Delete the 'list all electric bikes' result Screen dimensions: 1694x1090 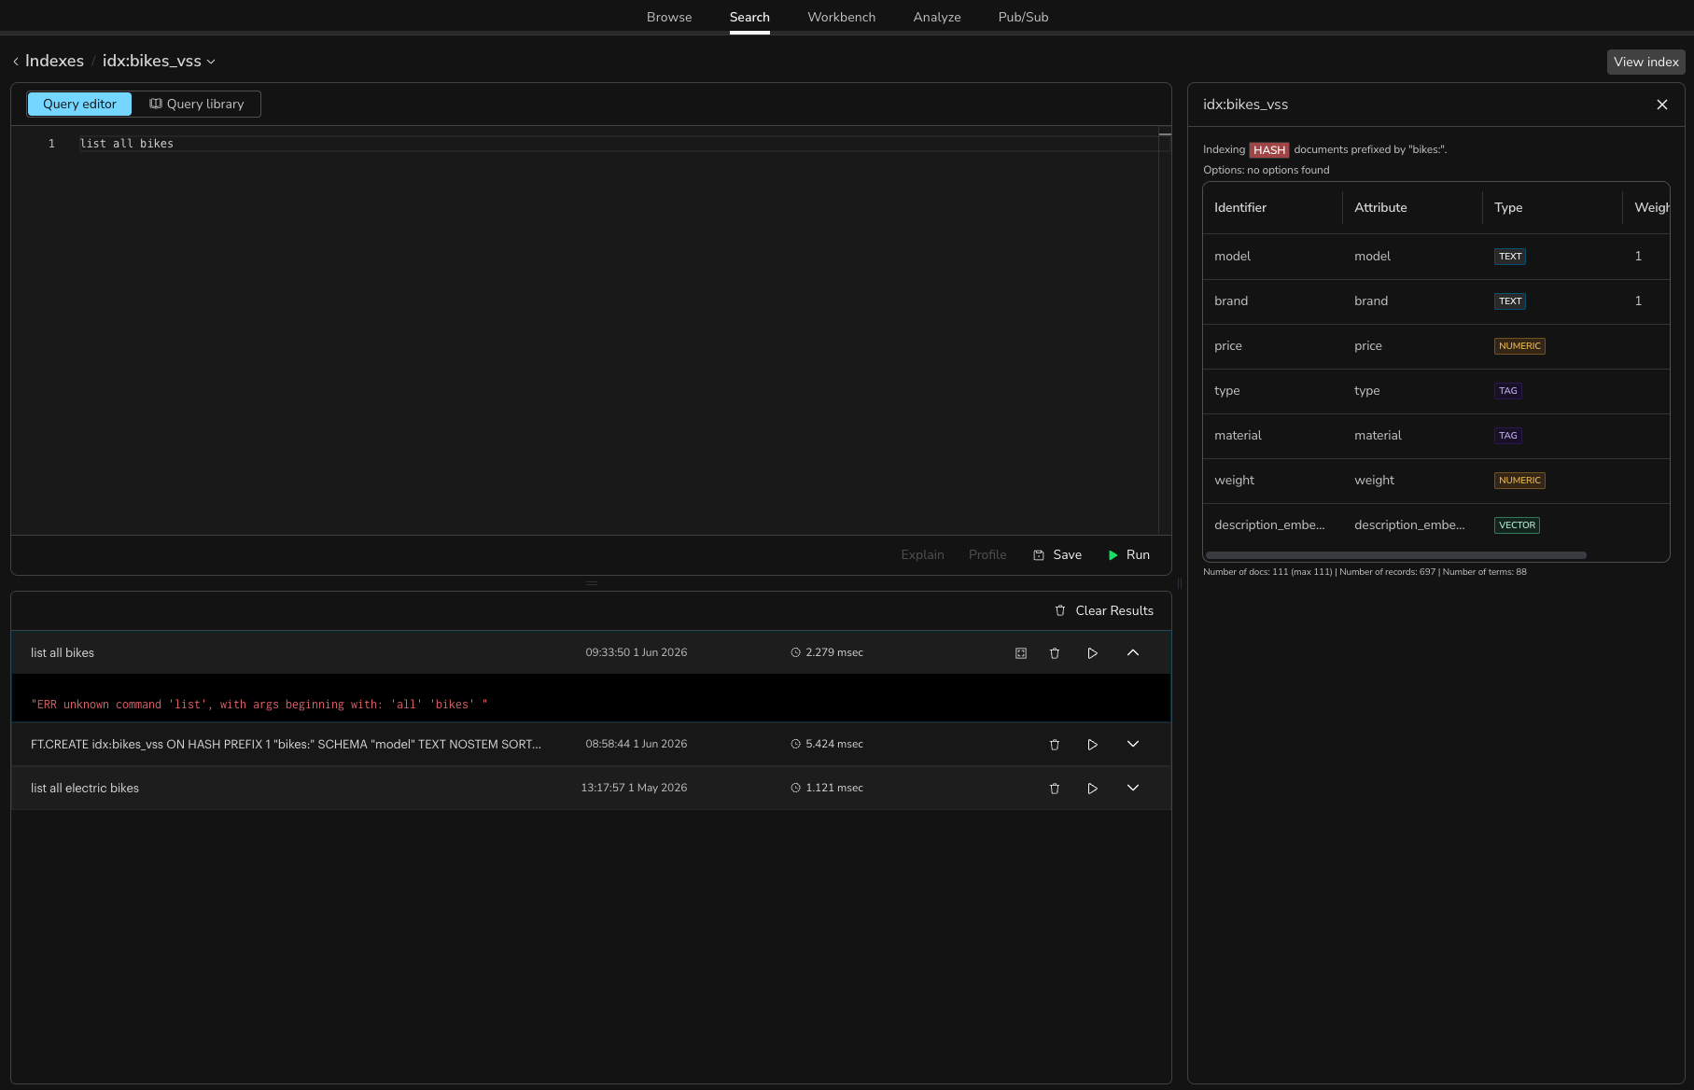[1055, 789]
